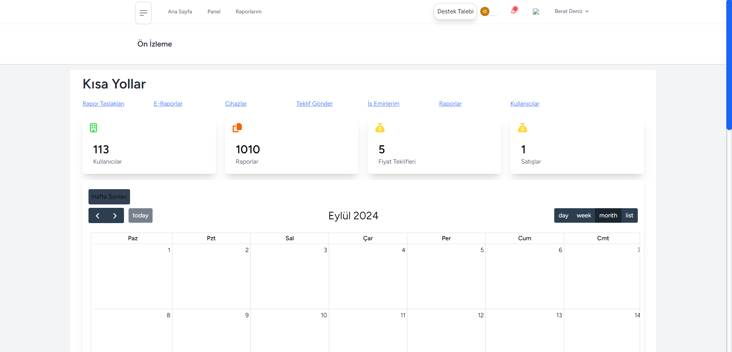Viewport: 732px width, 352px height.
Task: Switch calendar to day view
Action: click(x=563, y=215)
